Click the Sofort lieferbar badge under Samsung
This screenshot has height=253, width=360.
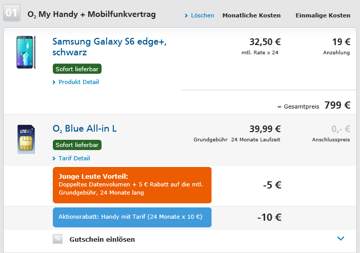pyautogui.click(x=77, y=69)
